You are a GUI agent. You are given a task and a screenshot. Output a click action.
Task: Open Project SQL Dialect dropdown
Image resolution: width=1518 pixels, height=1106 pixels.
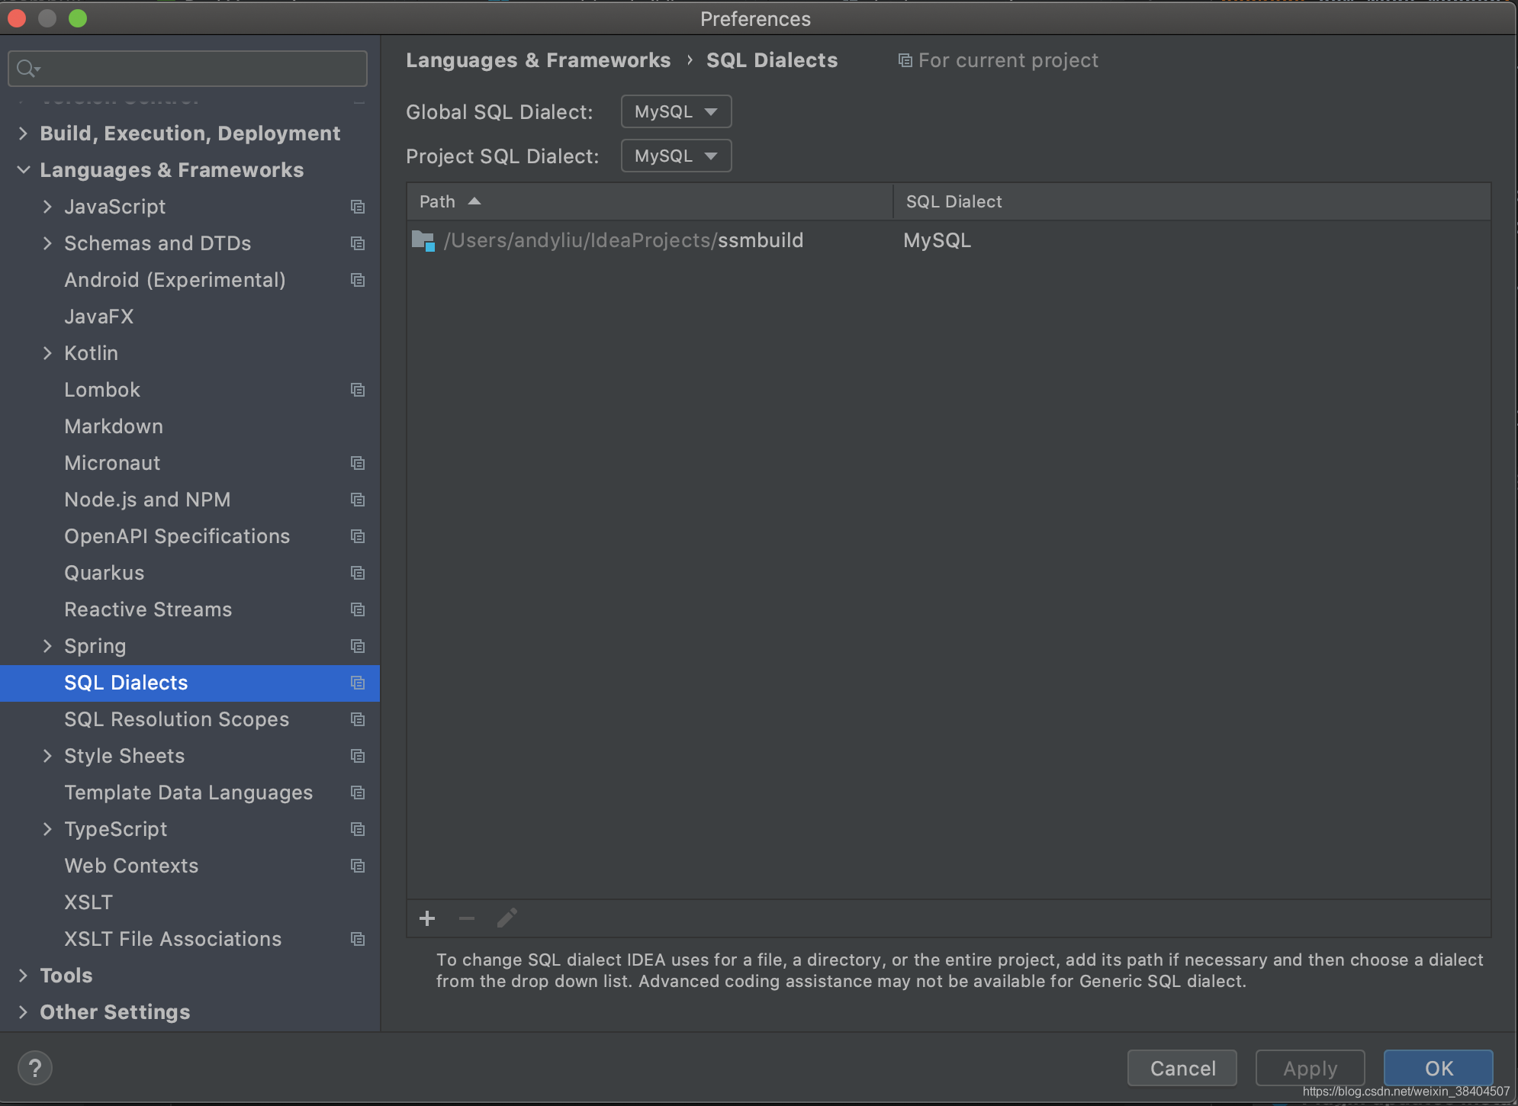676,156
